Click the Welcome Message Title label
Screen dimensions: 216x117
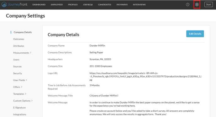click(60, 96)
